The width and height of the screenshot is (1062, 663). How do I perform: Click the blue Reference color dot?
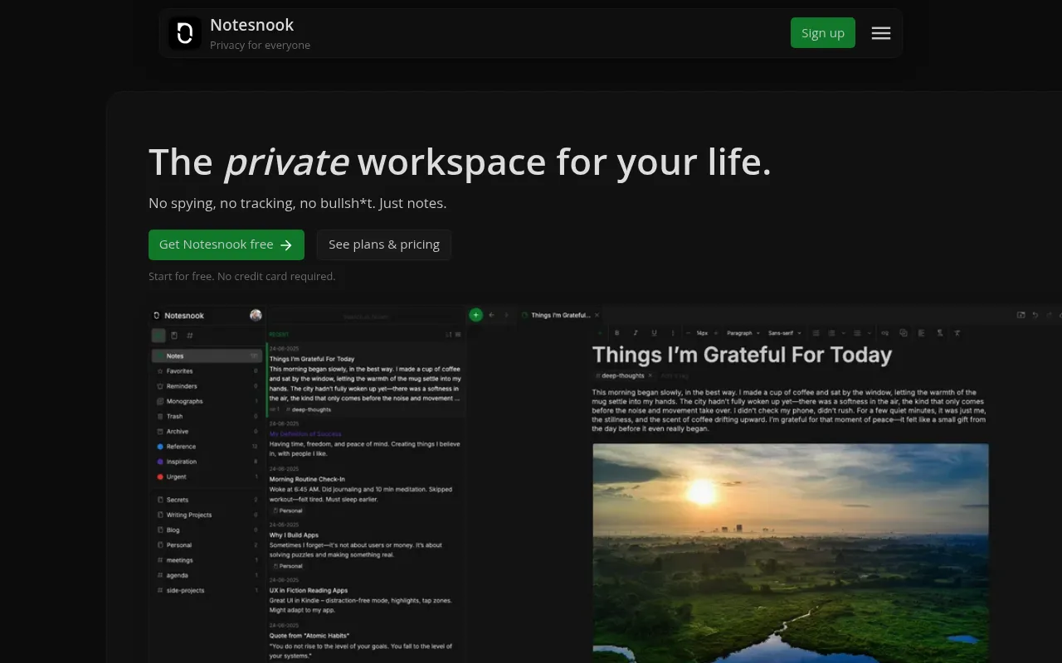point(160,447)
